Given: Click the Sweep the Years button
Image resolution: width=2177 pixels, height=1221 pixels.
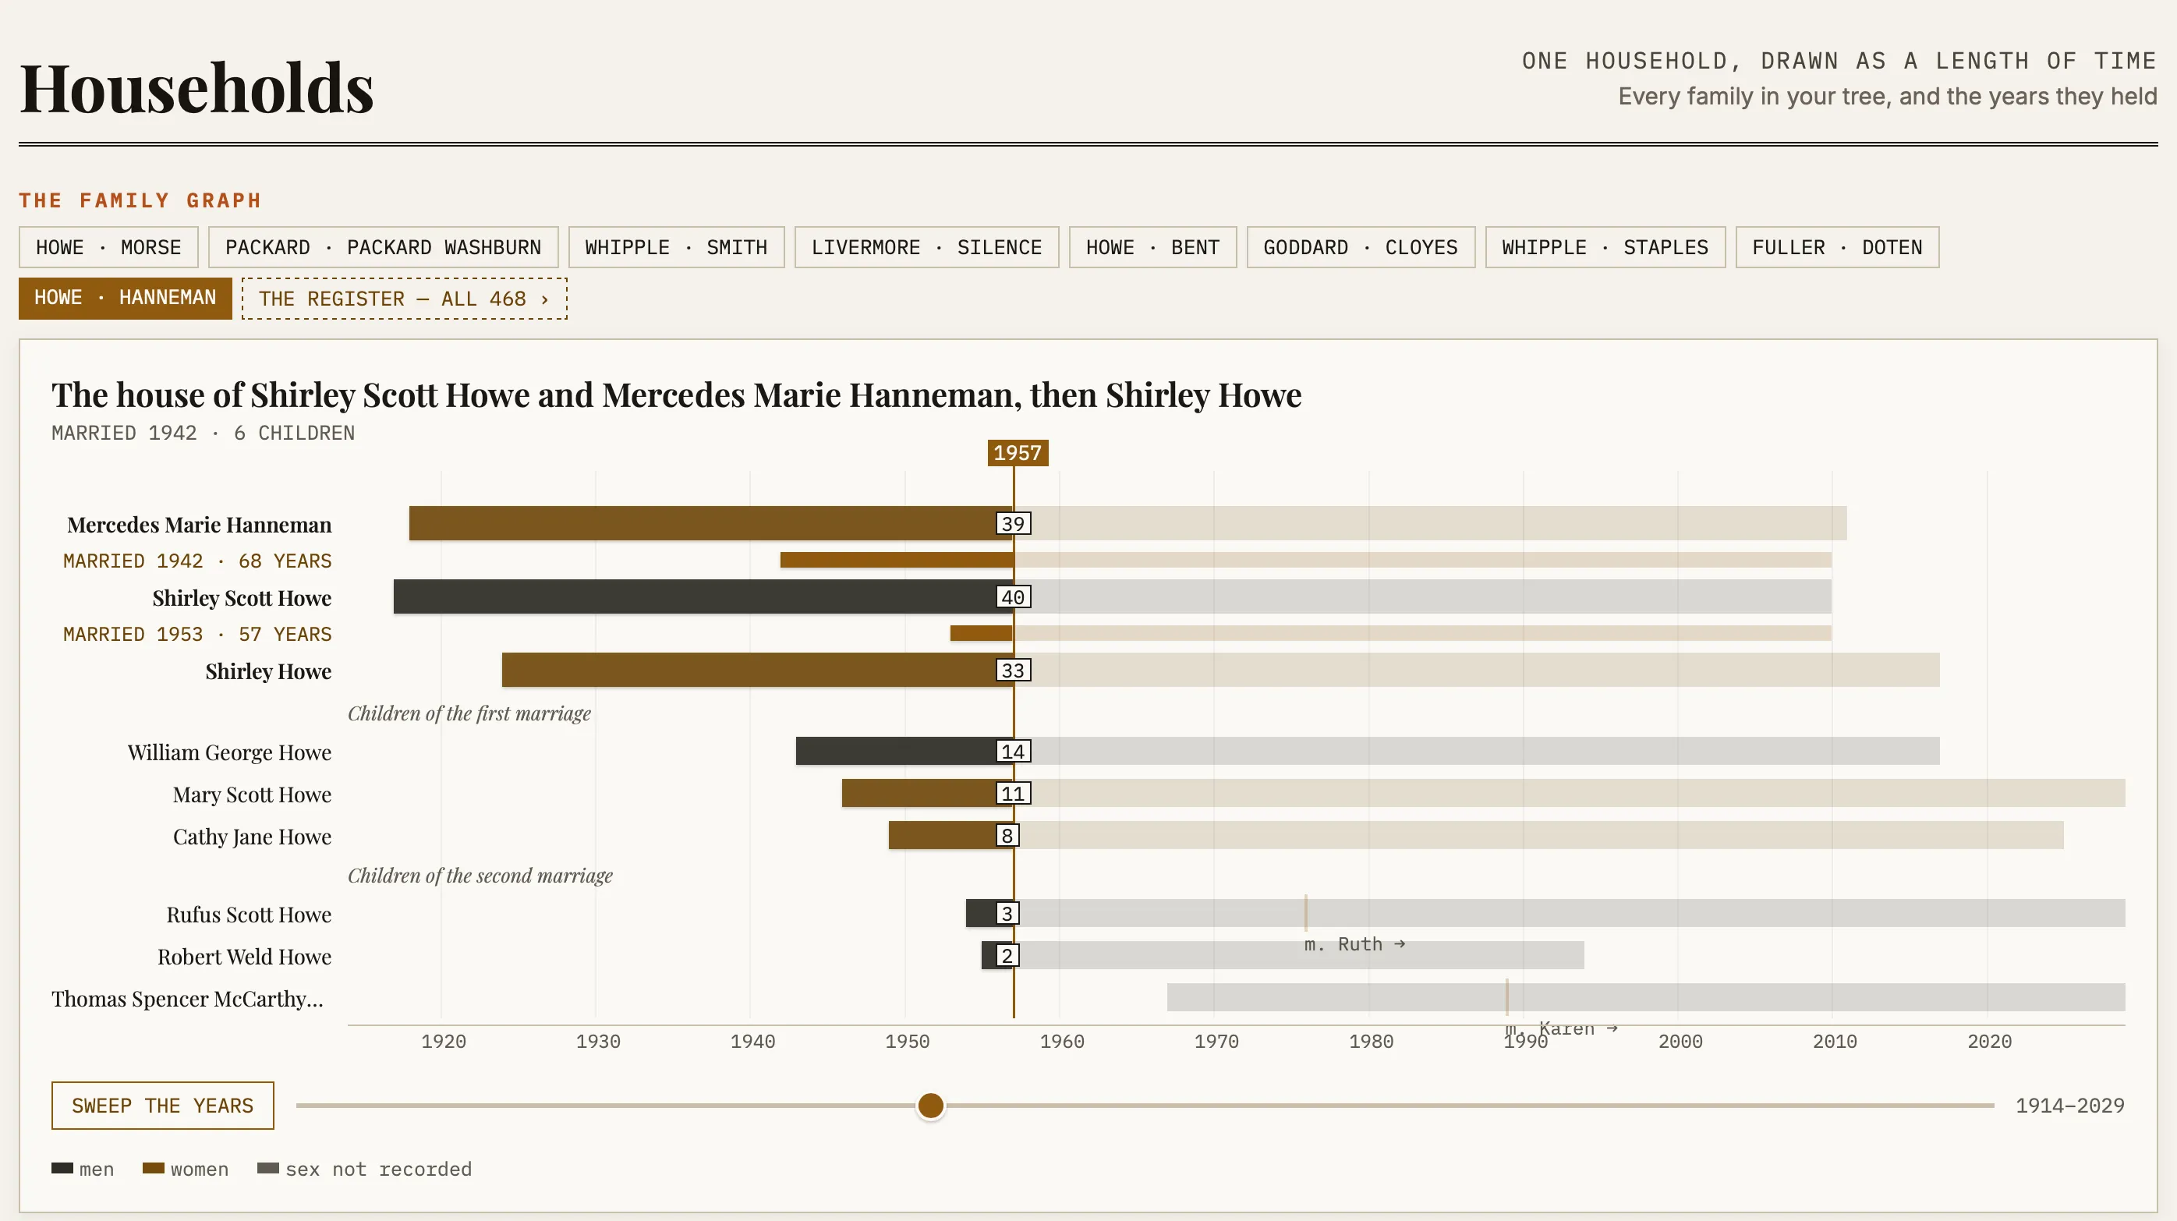Looking at the screenshot, I should click(163, 1106).
